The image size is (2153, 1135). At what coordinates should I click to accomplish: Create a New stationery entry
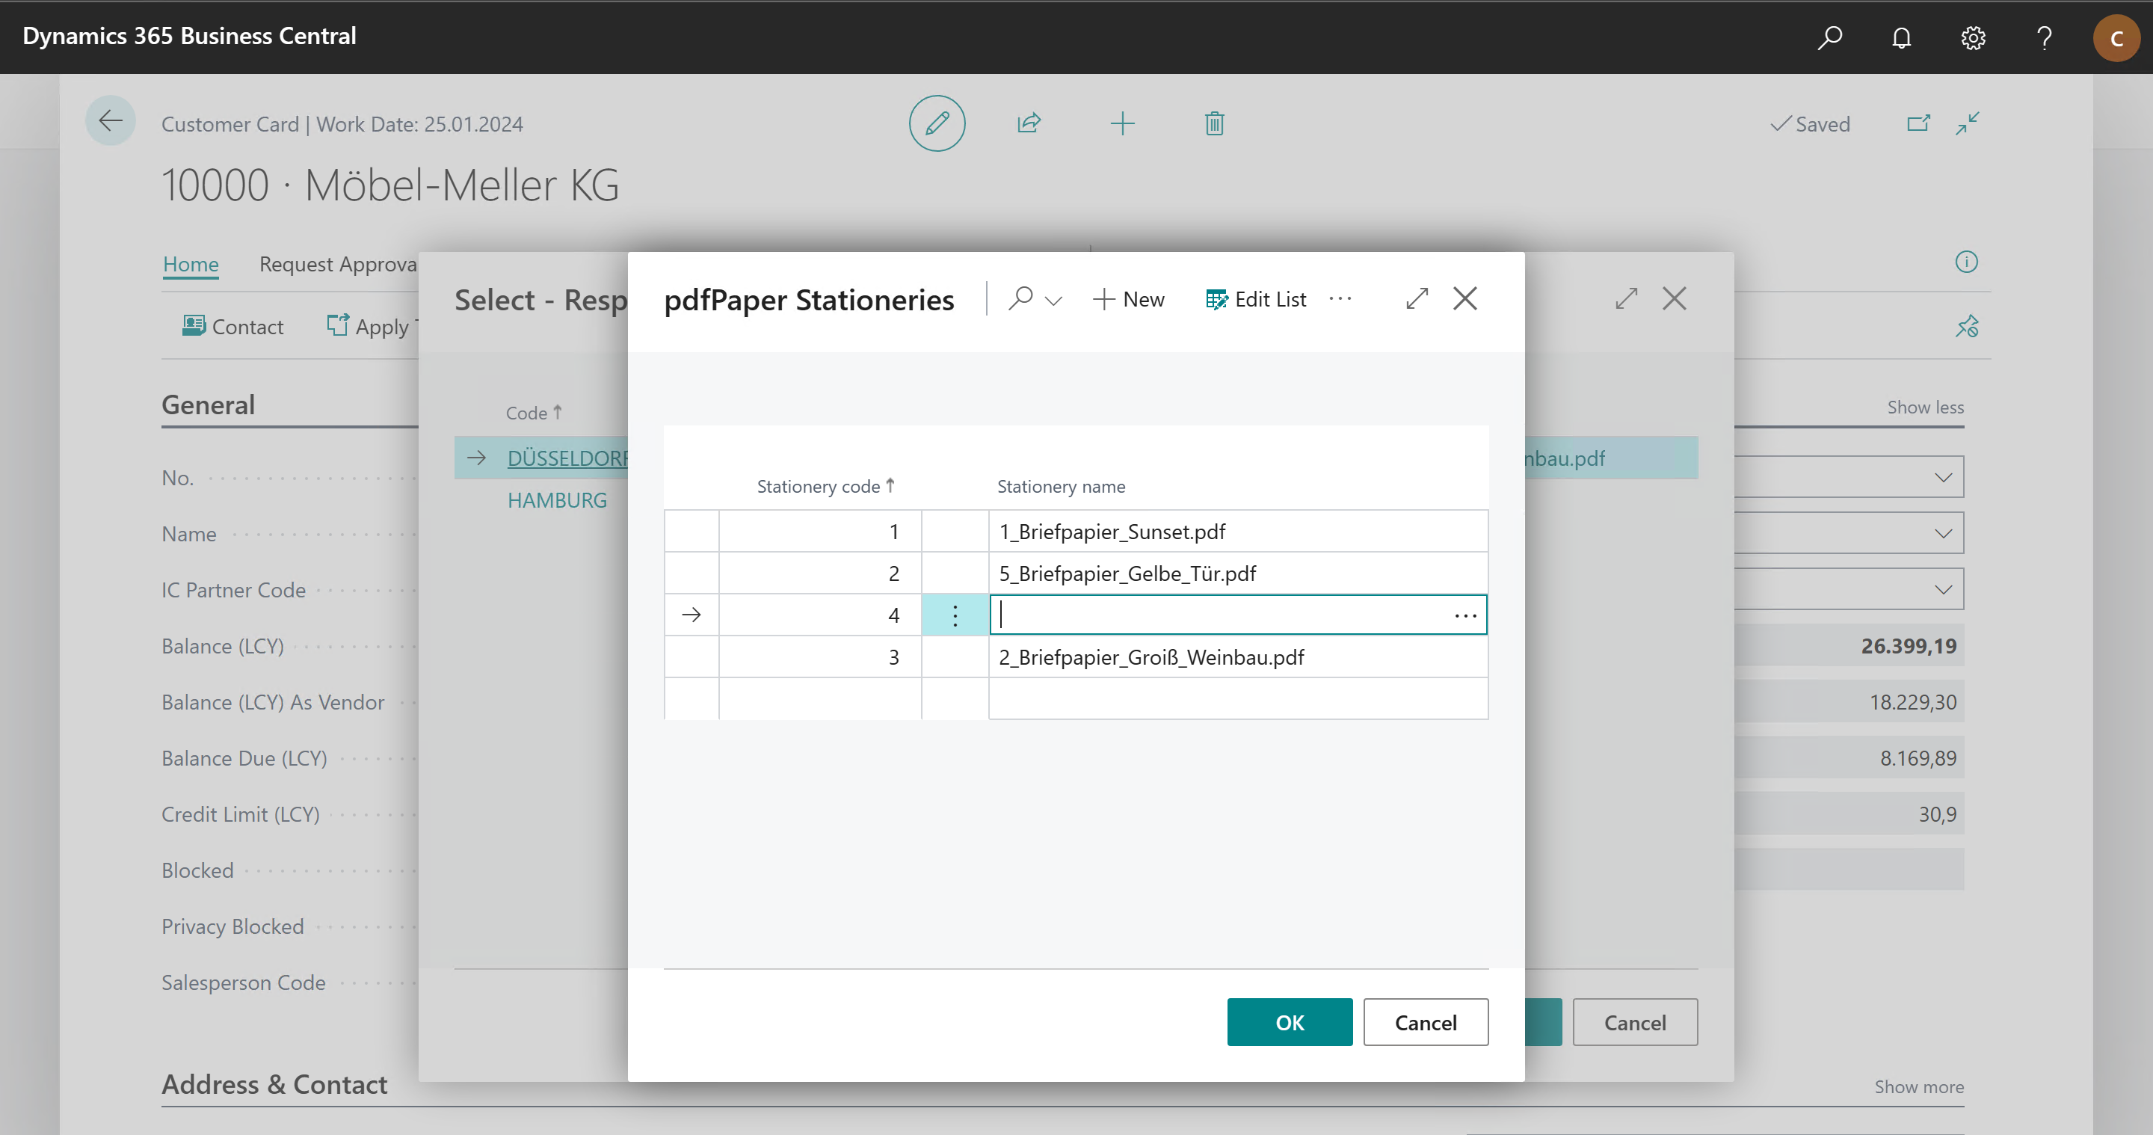(x=1127, y=299)
